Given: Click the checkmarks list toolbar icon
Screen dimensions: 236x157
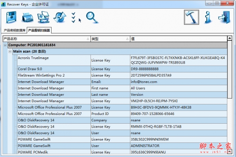Looking at the screenshot, I should click(x=73, y=17).
